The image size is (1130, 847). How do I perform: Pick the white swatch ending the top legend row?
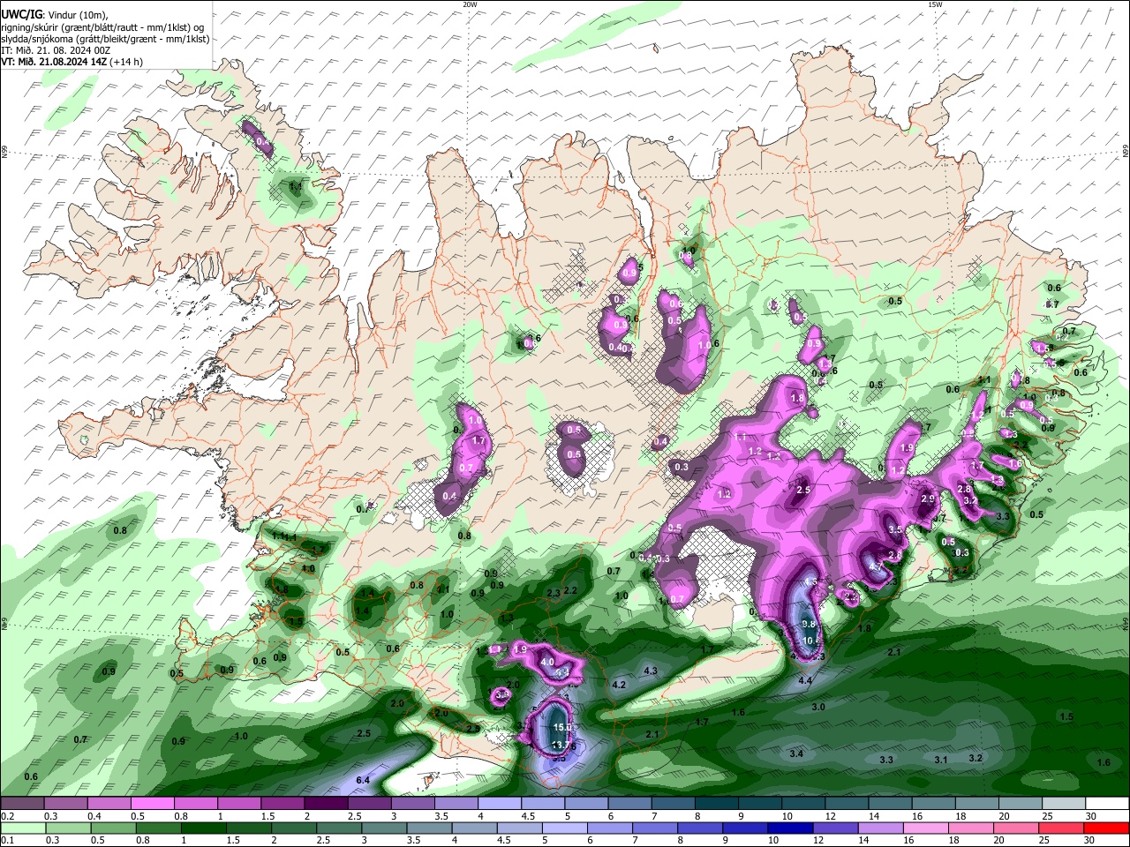1107,804
